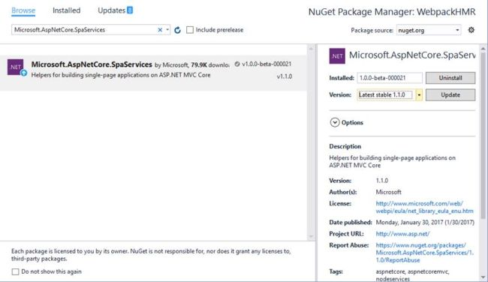Click the Update button

[450, 94]
